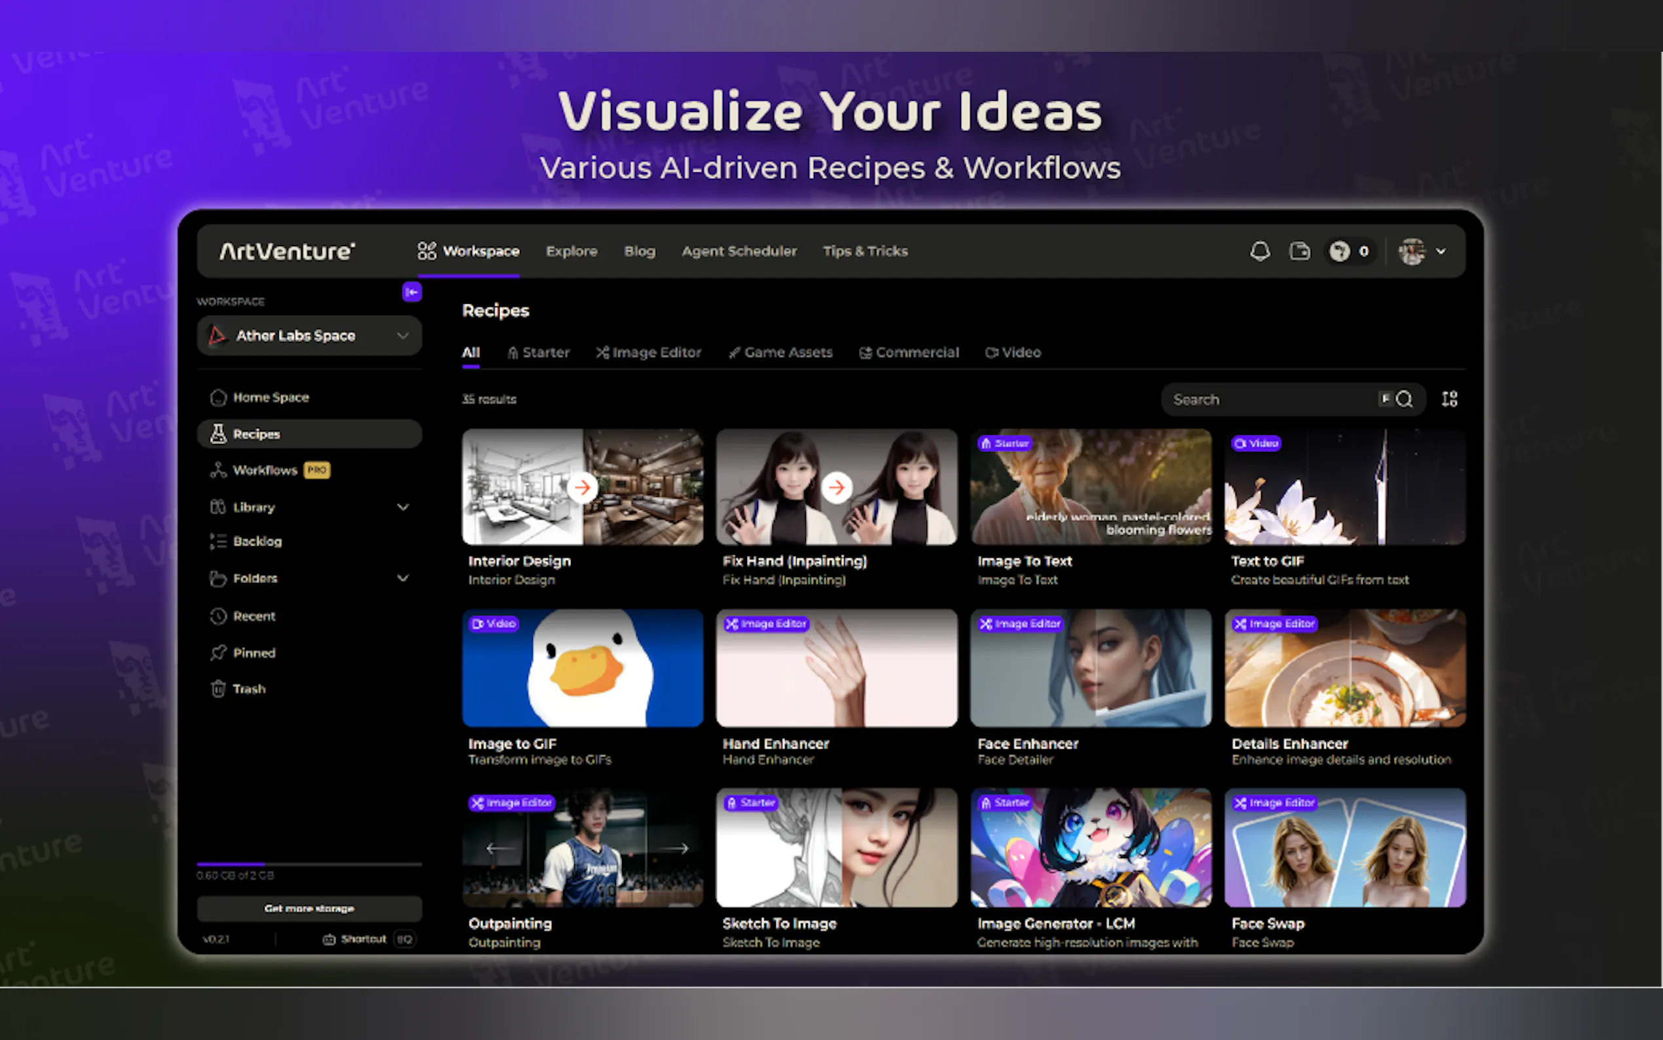Open the Shortcut keyboard icon
Screen dimensions: 1663x1040
click(329, 940)
